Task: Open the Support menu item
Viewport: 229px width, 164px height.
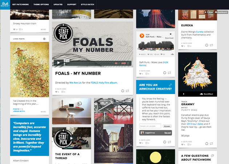Action: [72, 4]
